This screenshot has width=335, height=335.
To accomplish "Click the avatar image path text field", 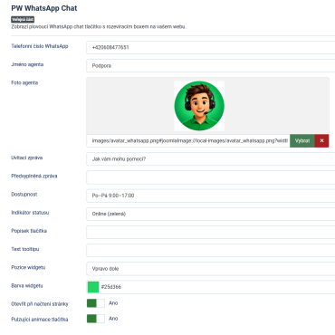I will click(x=188, y=140).
